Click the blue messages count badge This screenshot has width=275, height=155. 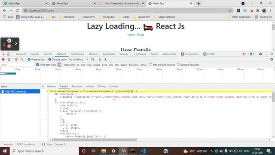point(252,54)
